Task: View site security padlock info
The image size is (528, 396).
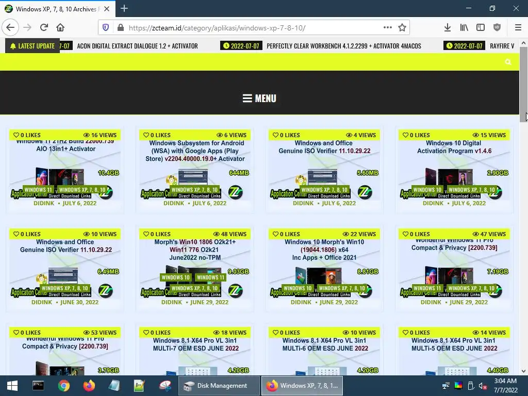Action: point(121,28)
